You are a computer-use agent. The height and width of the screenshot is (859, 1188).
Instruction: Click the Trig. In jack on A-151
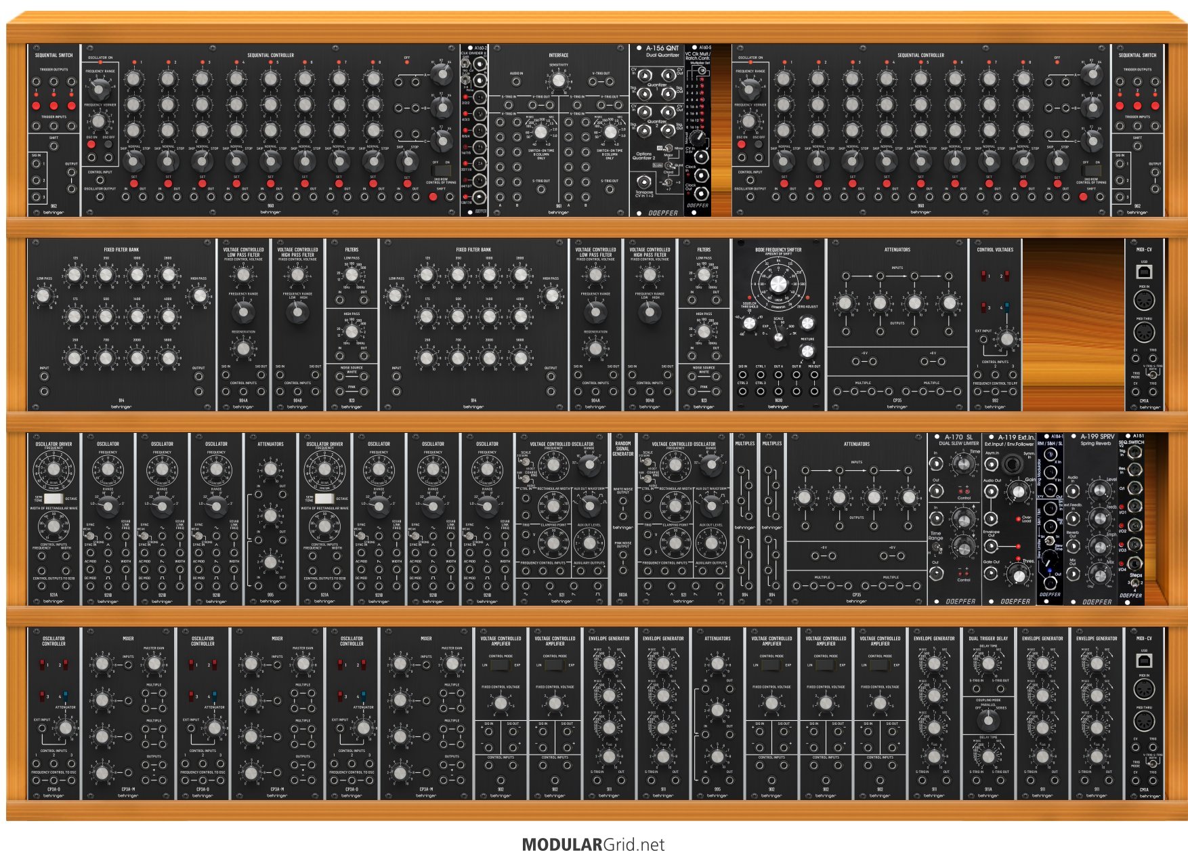1135,452
